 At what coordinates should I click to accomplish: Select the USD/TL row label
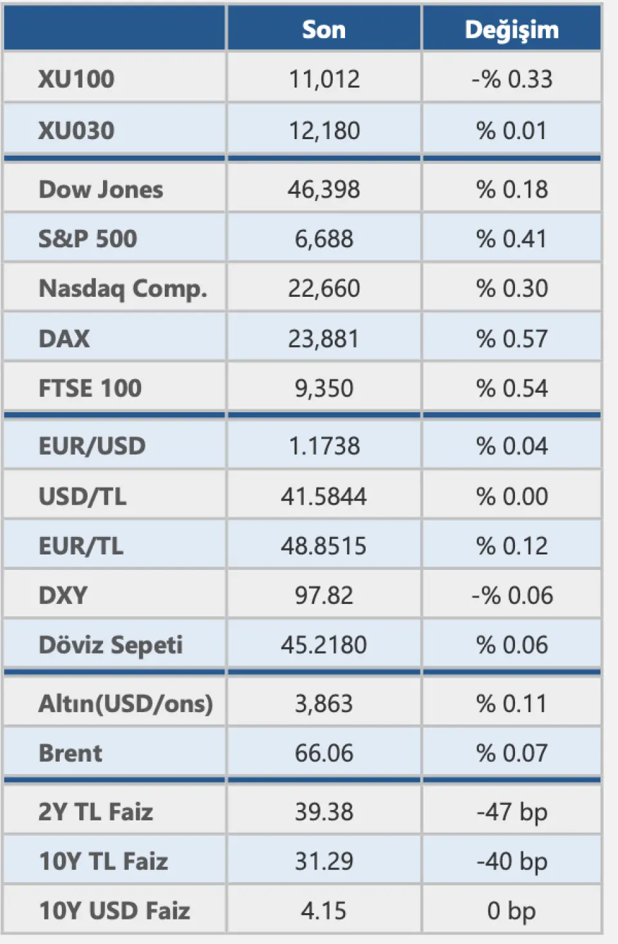coord(82,496)
